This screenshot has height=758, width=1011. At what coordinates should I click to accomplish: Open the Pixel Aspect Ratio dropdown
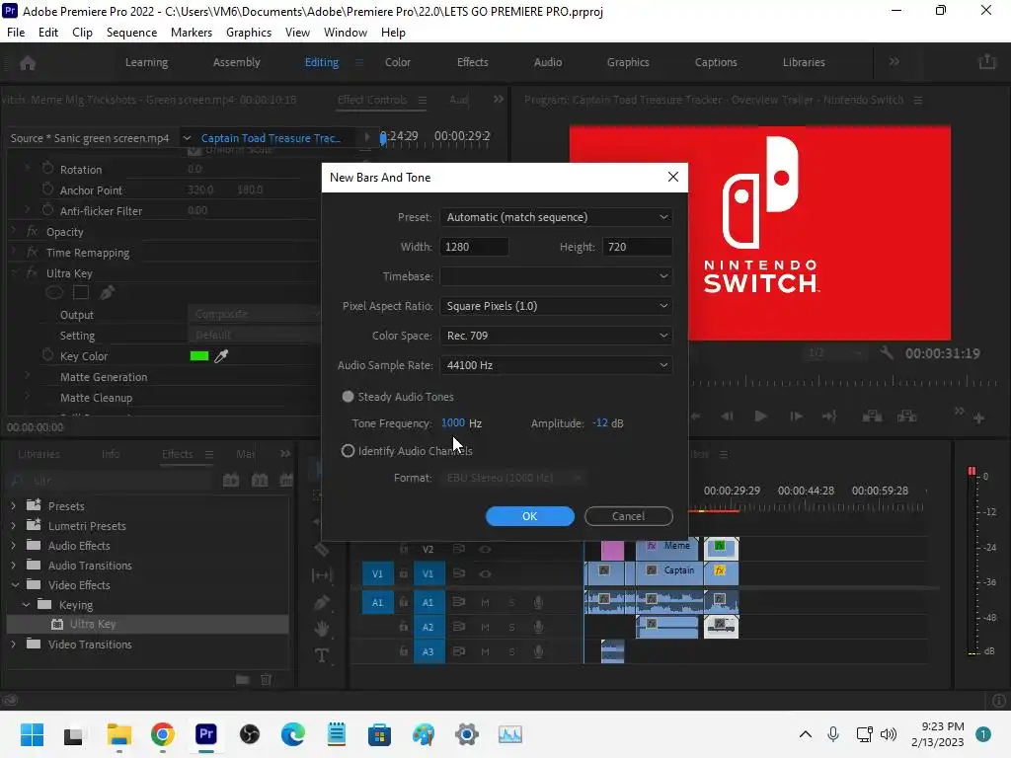pyautogui.click(x=557, y=306)
